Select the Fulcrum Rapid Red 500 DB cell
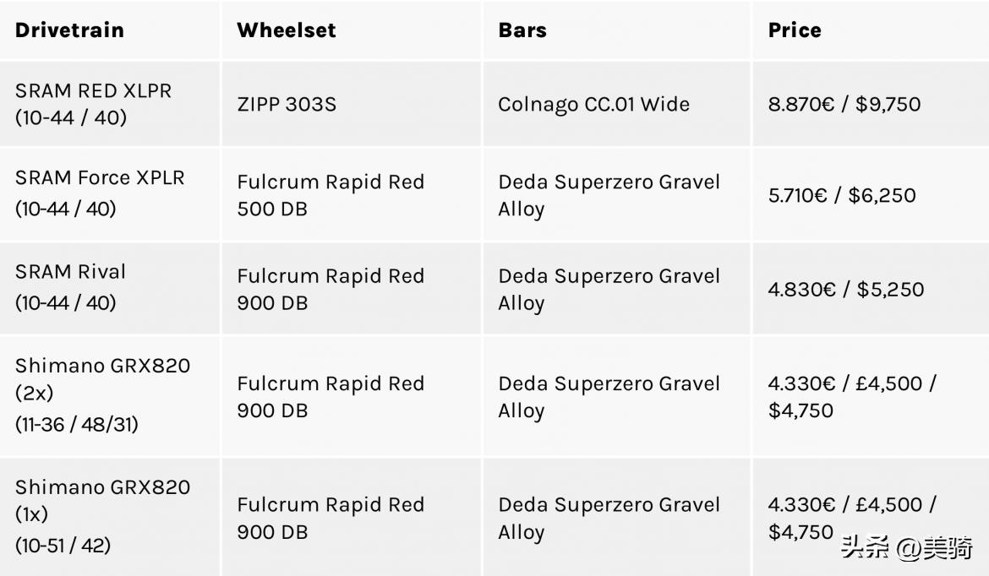The image size is (989, 576). (331, 195)
